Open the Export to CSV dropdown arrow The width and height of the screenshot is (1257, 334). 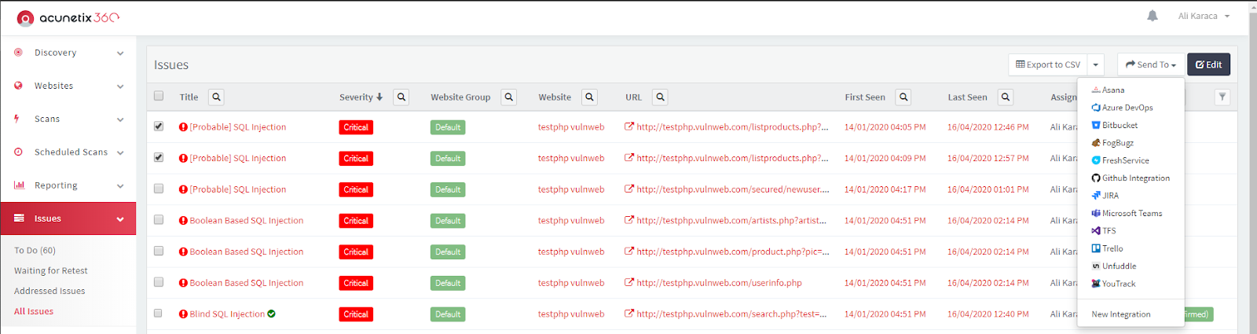point(1096,64)
